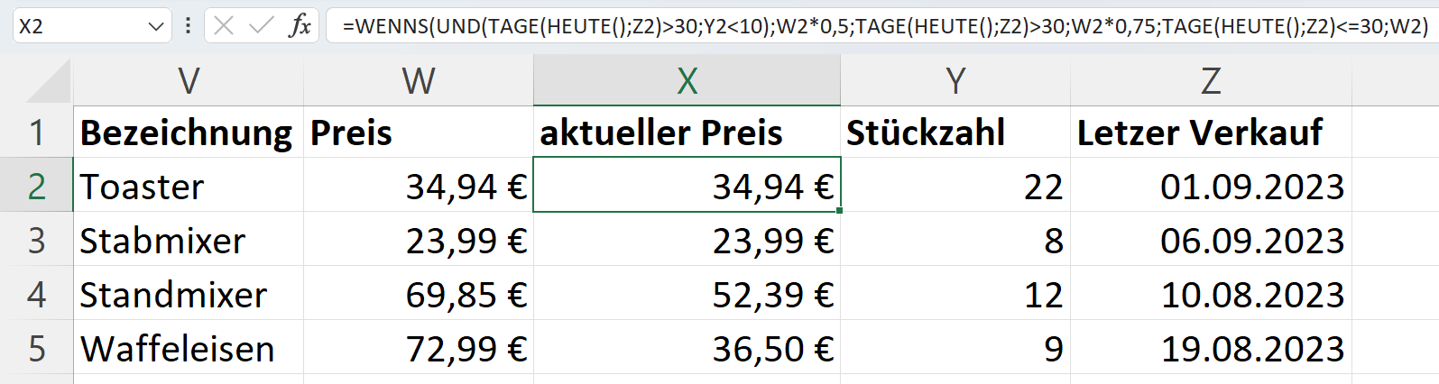Select column W header
This screenshot has height=384, width=1439.
tap(419, 81)
